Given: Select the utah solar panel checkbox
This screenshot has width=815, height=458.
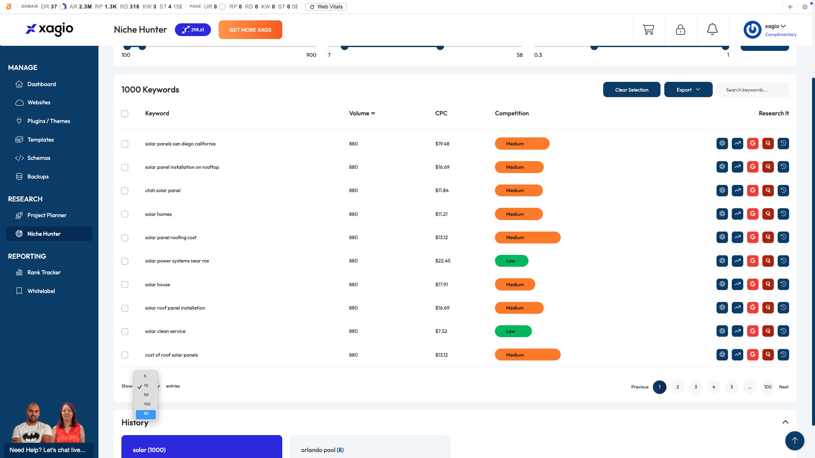Looking at the screenshot, I should pos(125,191).
